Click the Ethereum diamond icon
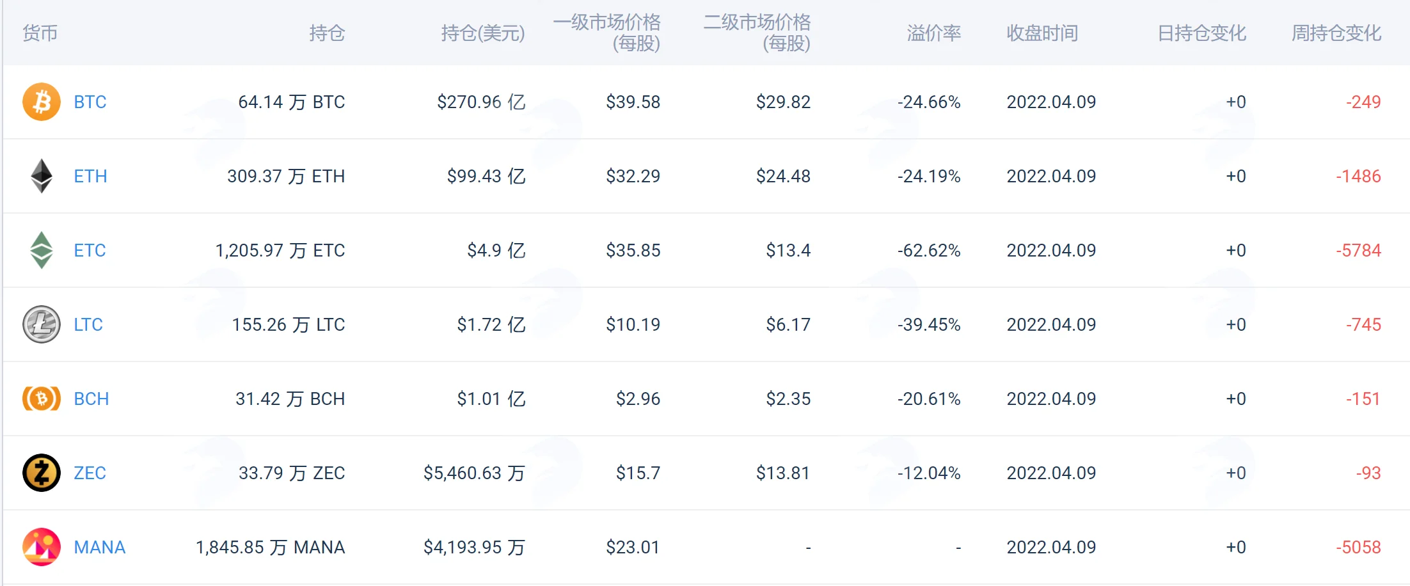 (x=42, y=176)
